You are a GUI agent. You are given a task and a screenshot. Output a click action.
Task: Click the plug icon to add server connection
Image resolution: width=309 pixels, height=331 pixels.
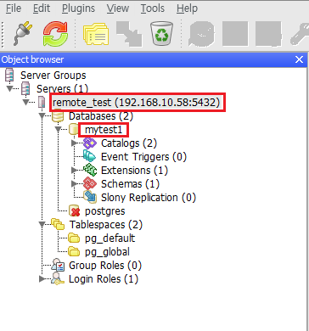(x=22, y=34)
